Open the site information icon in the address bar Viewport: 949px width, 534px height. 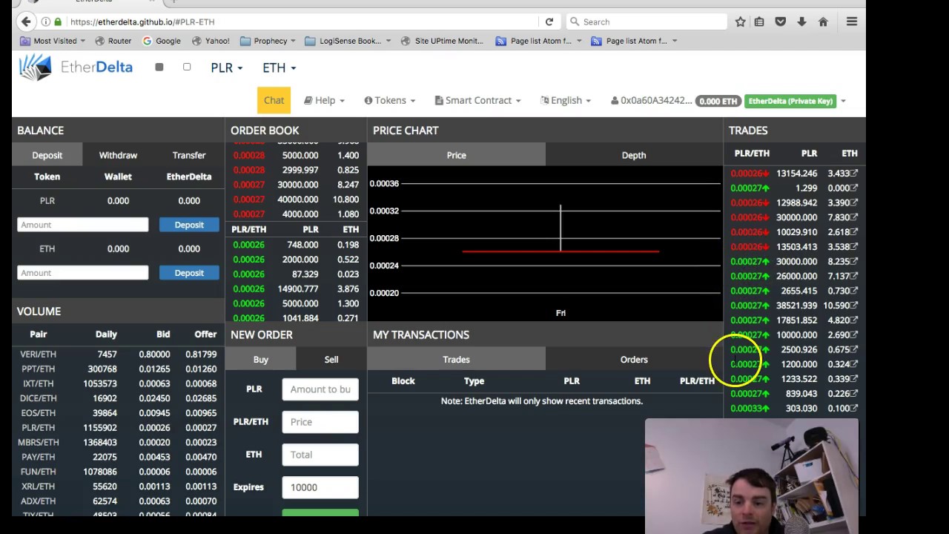46,22
